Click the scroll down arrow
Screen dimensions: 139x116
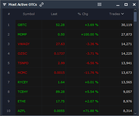tap(135, 114)
